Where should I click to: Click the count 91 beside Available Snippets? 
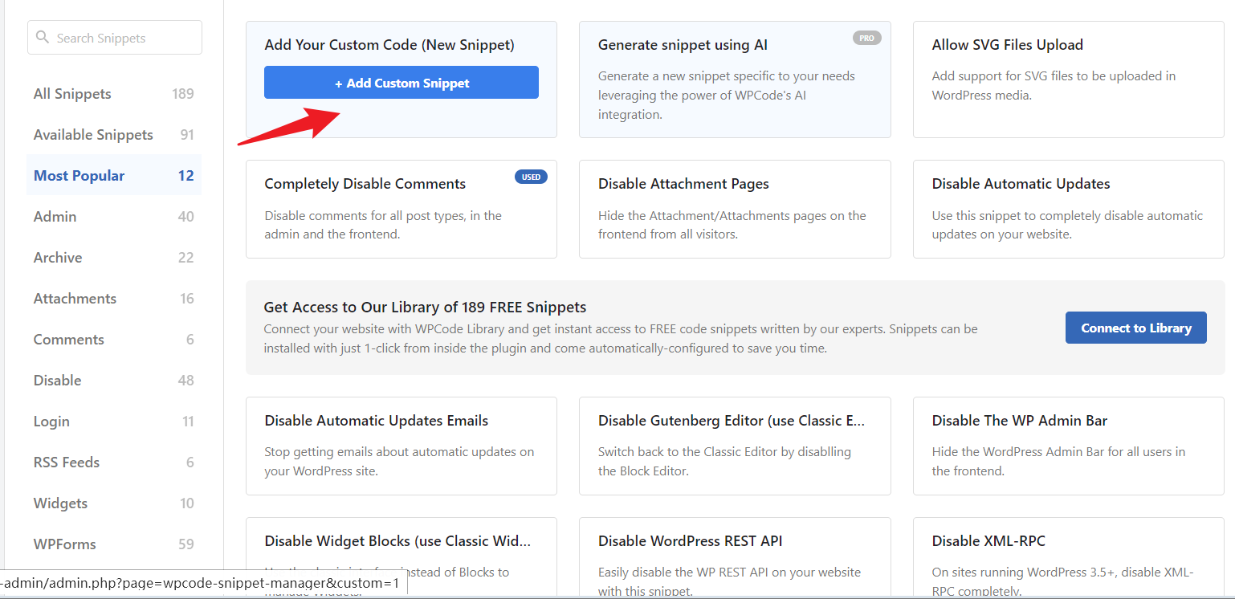coord(187,135)
